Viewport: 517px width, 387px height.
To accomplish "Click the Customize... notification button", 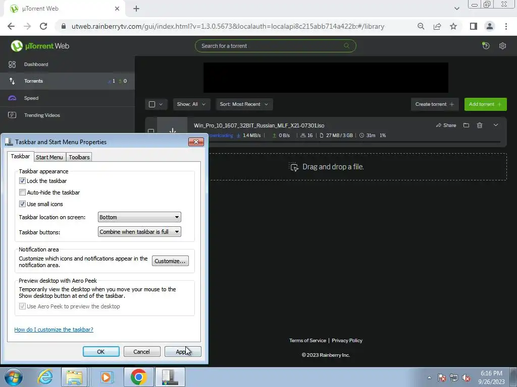I will [170, 261].
